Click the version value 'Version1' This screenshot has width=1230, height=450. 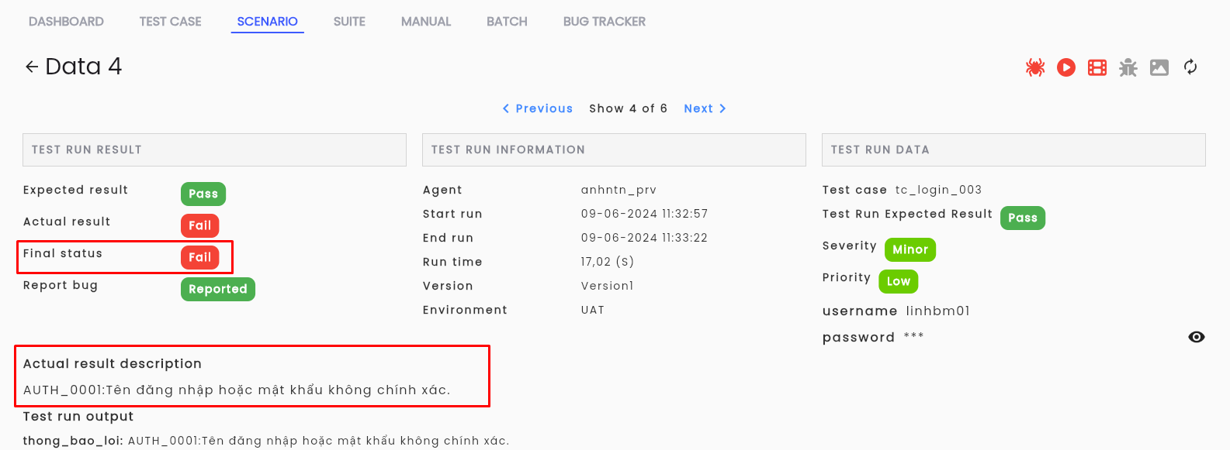[x=608, y=286]
